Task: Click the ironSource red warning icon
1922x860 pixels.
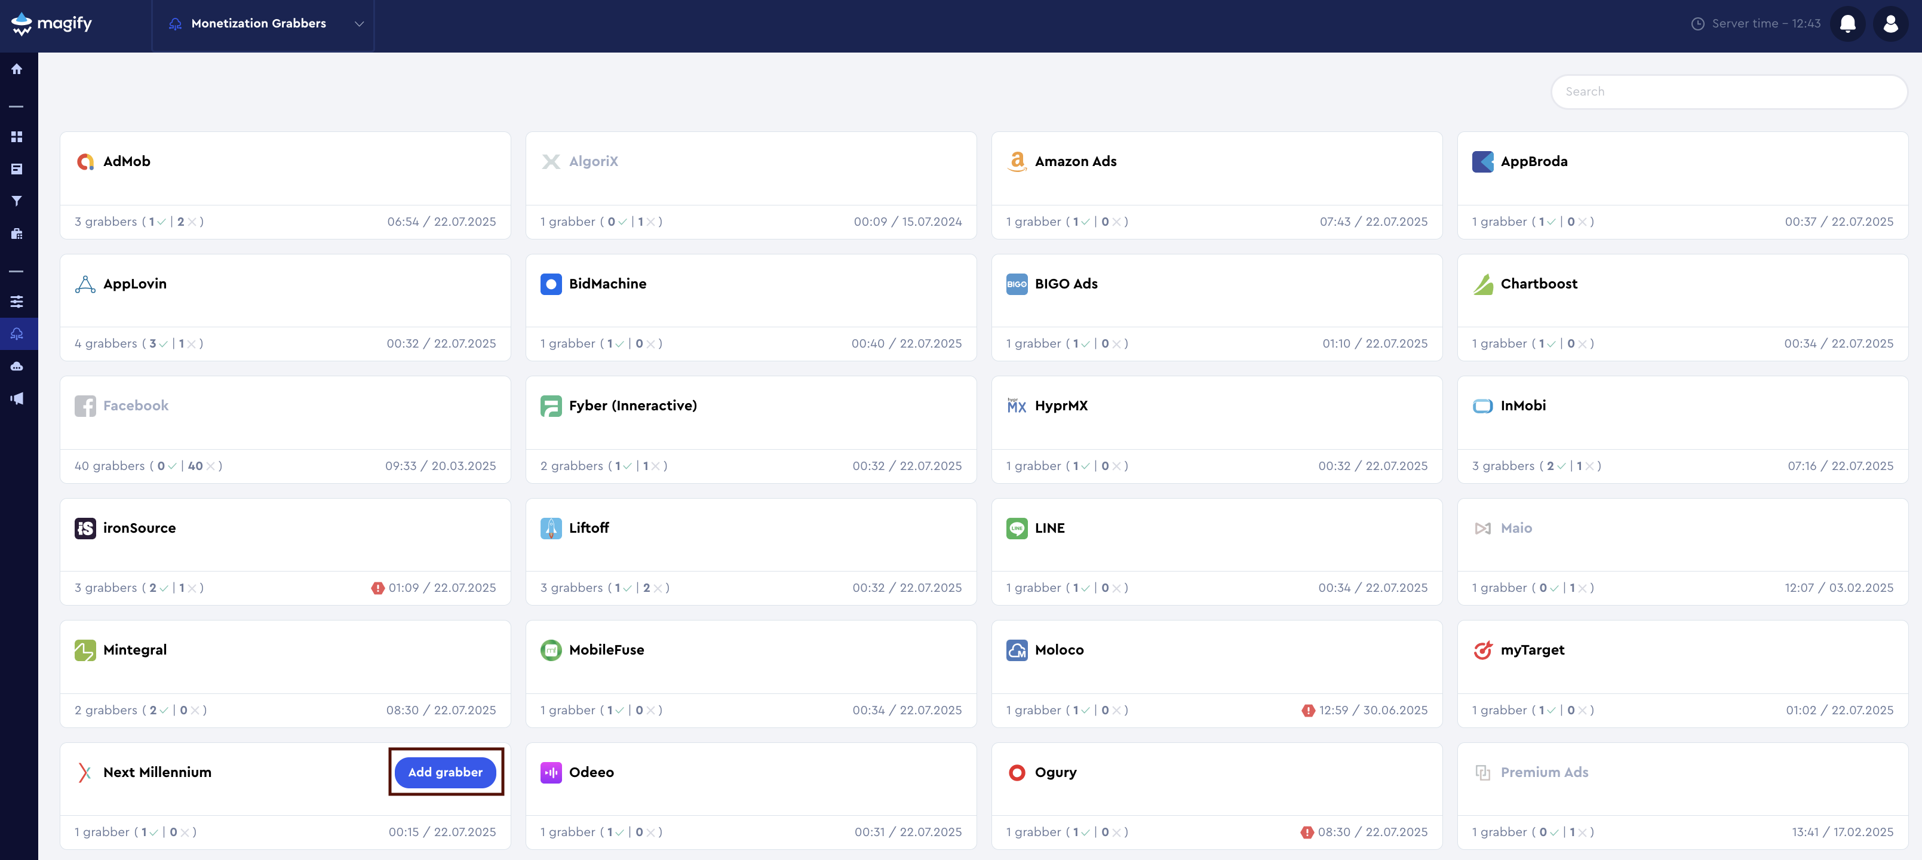Action: tap(377, 588)
